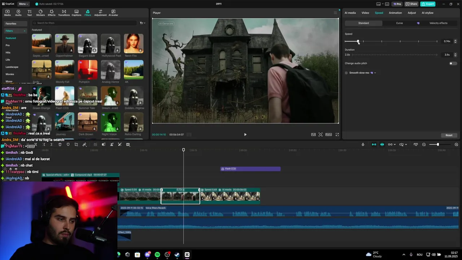Click the Export button
This screenshot has width=462, height=260.
tap(428, 4)
